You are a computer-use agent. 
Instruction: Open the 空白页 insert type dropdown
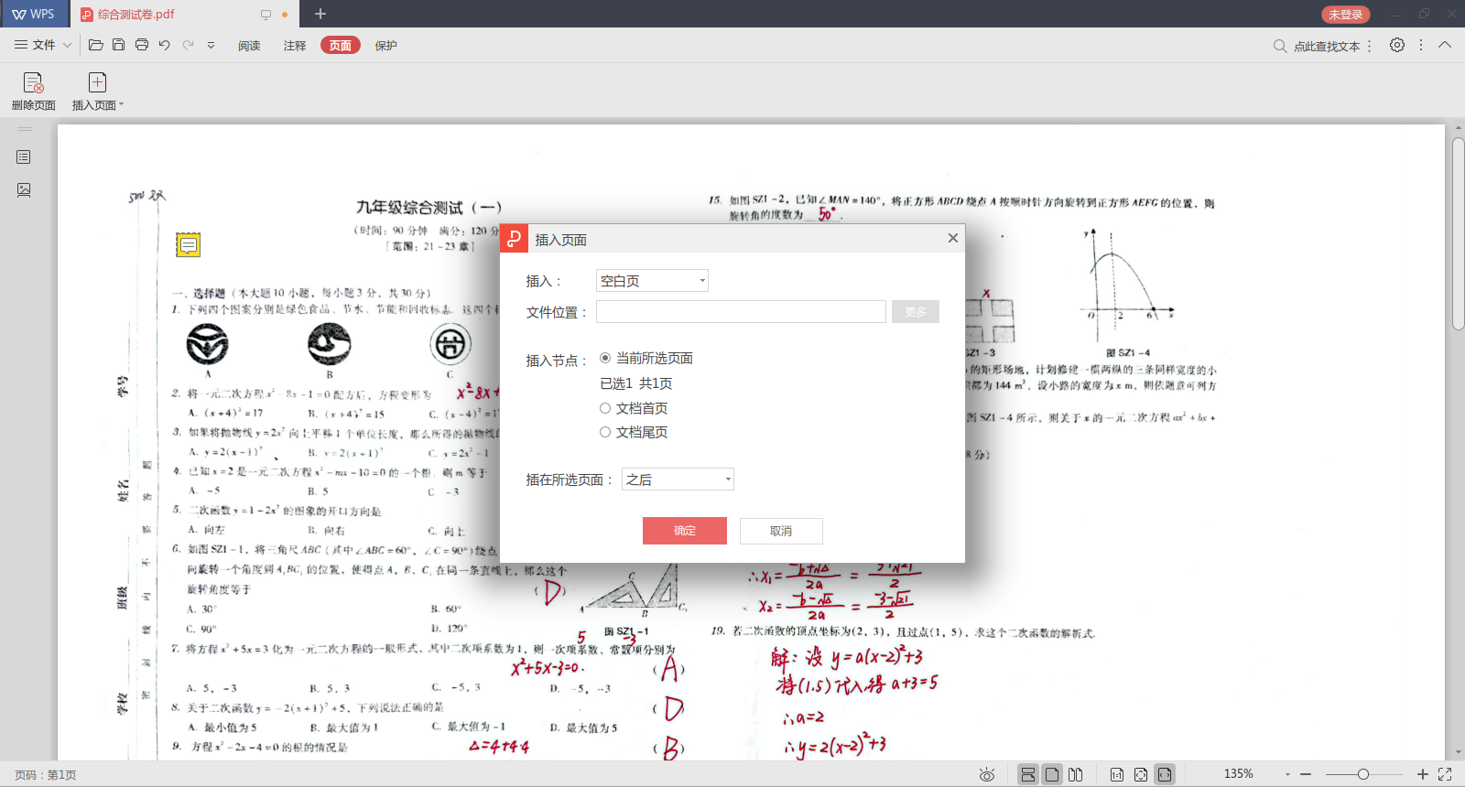(x=652, y=281)
